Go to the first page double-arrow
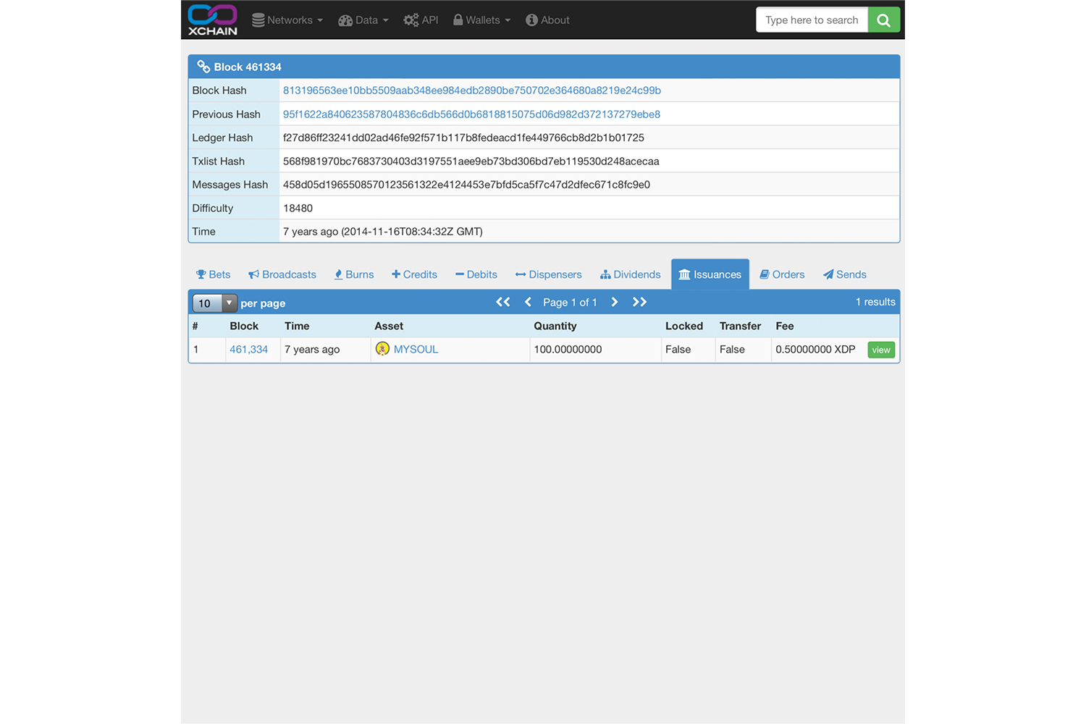This screenshot has height=724, width=1086. click(x=502, y=302)
